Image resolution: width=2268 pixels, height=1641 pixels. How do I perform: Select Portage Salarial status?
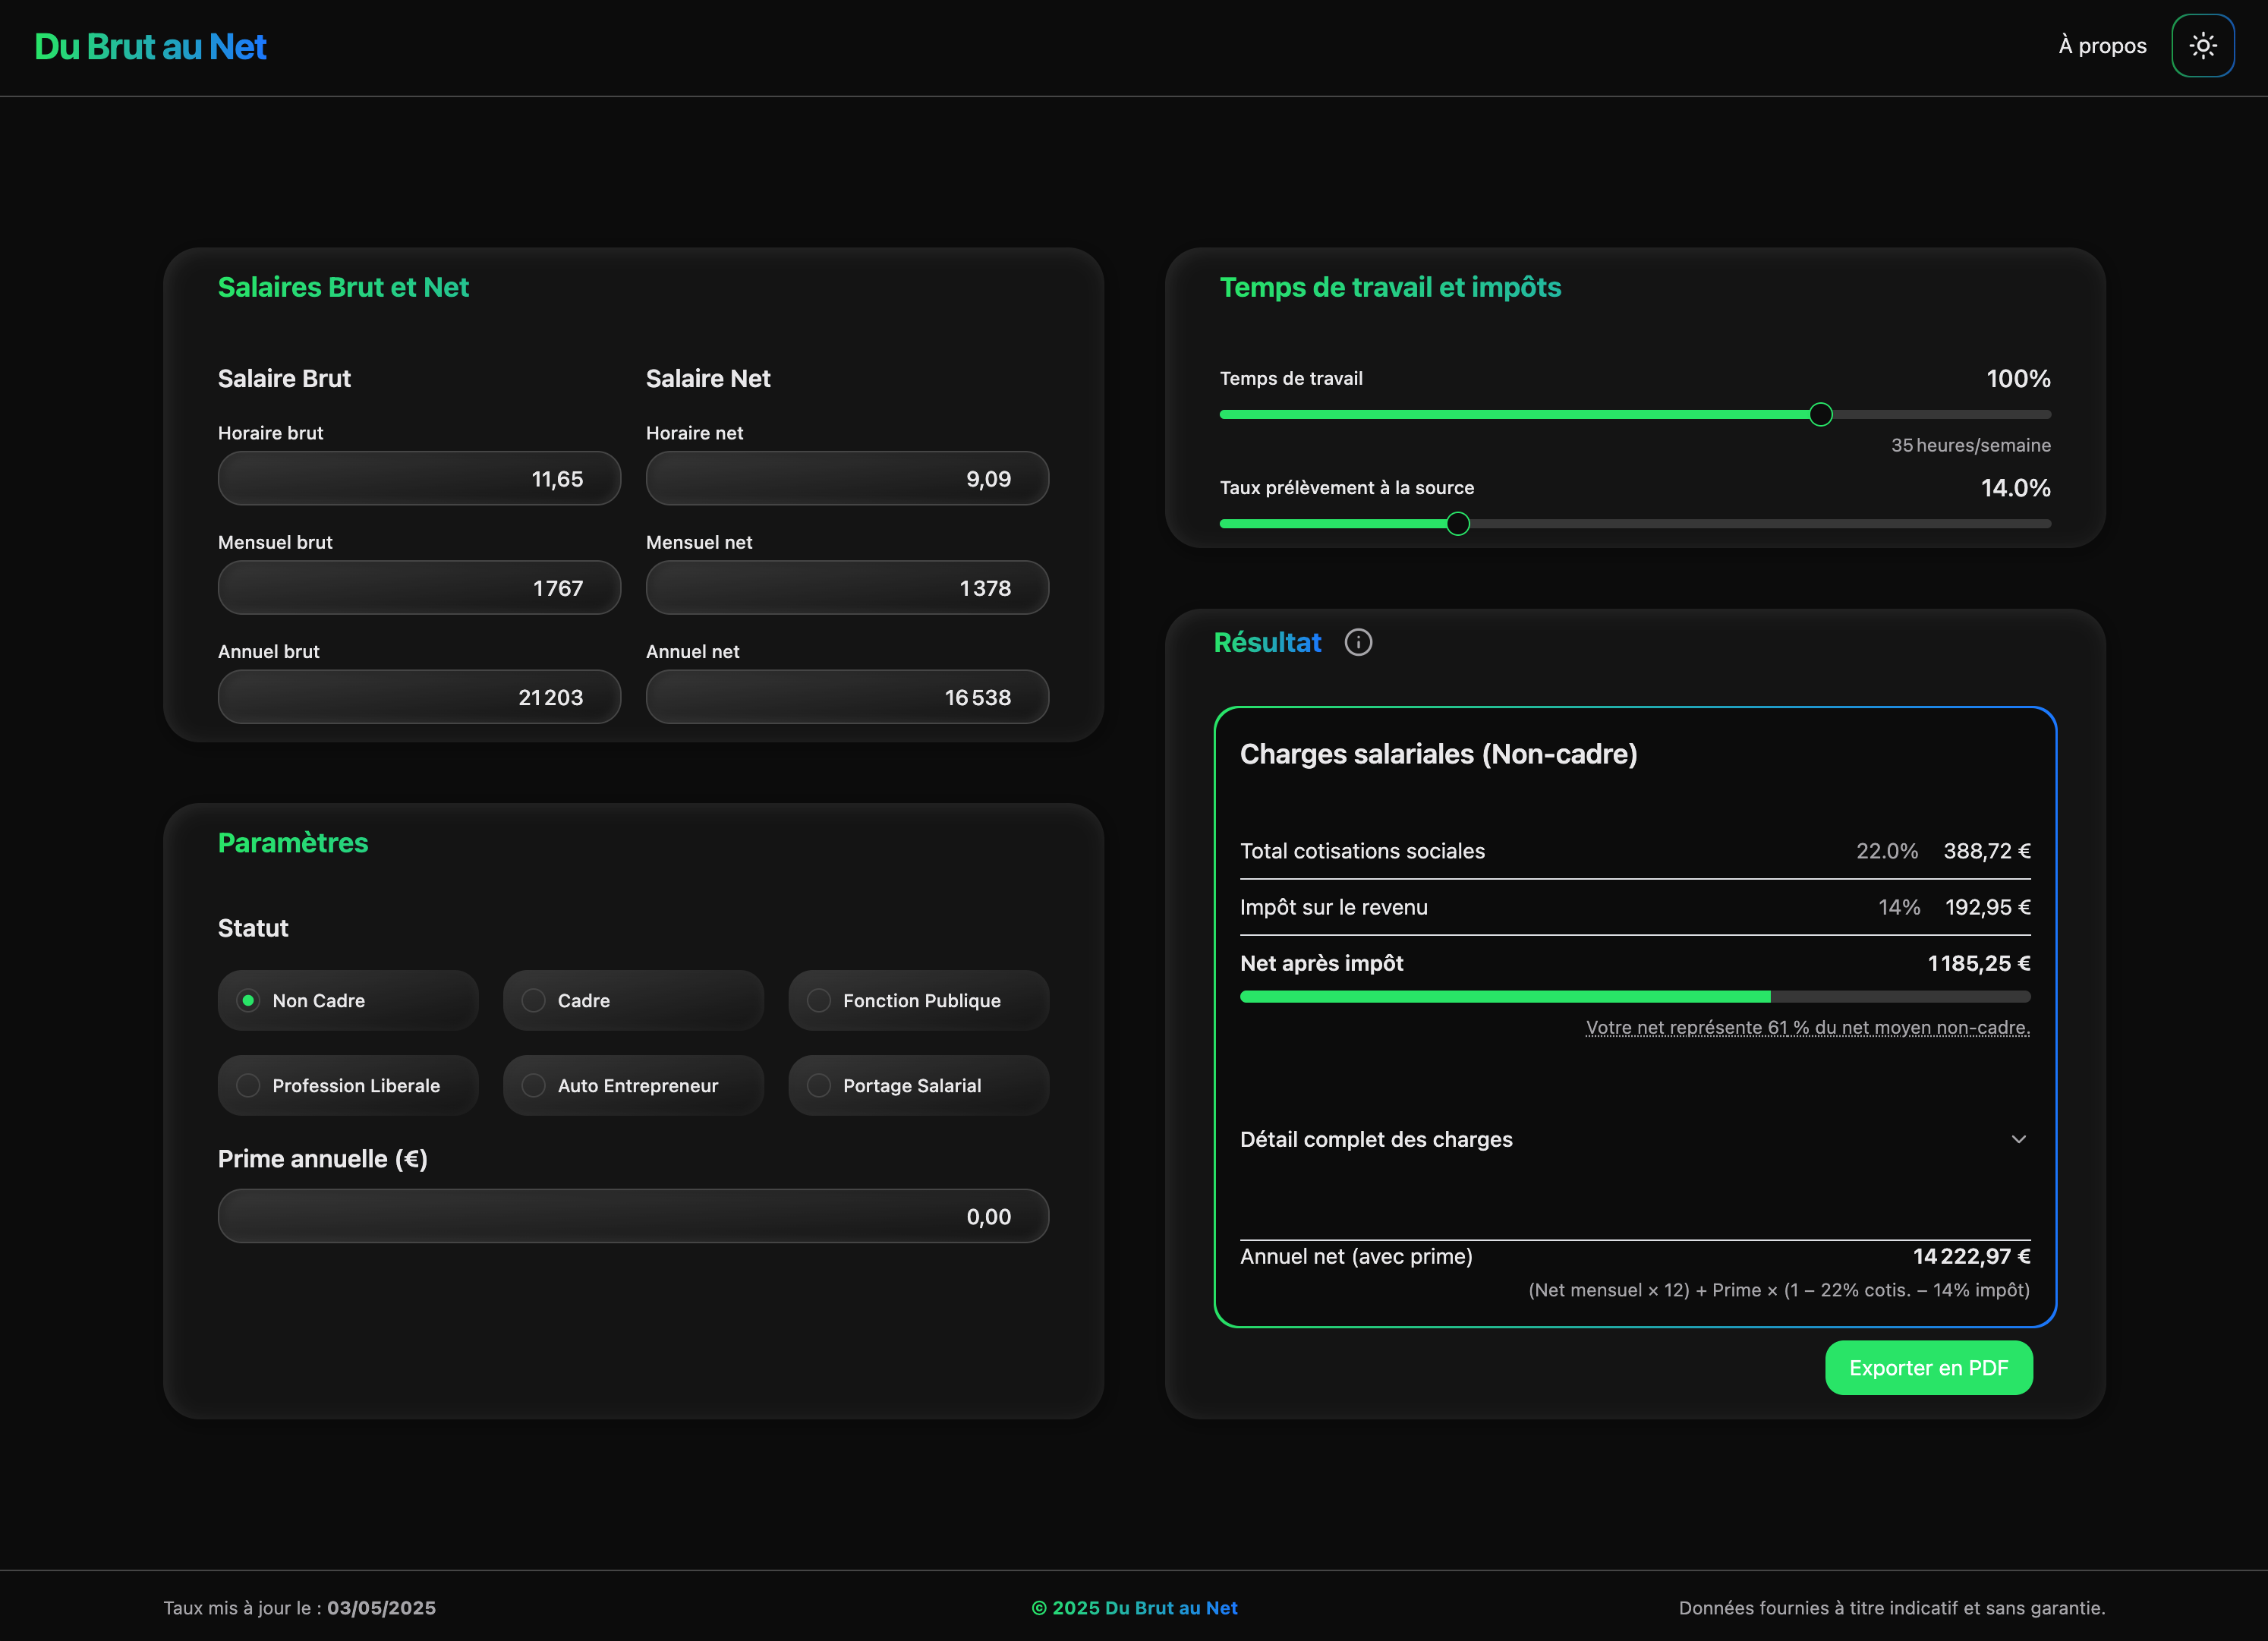point(918,1085)
